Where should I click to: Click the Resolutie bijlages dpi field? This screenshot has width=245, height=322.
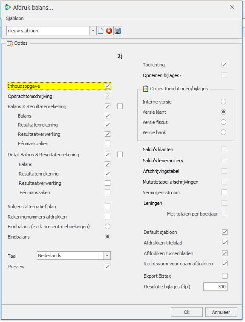click(215, 287)
